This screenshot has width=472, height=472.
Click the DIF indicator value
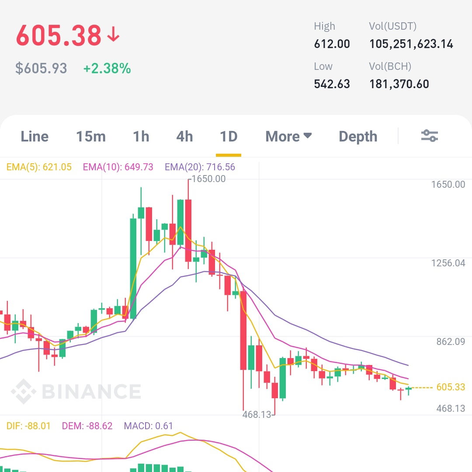pyautogui.click(x=28, y=426)
